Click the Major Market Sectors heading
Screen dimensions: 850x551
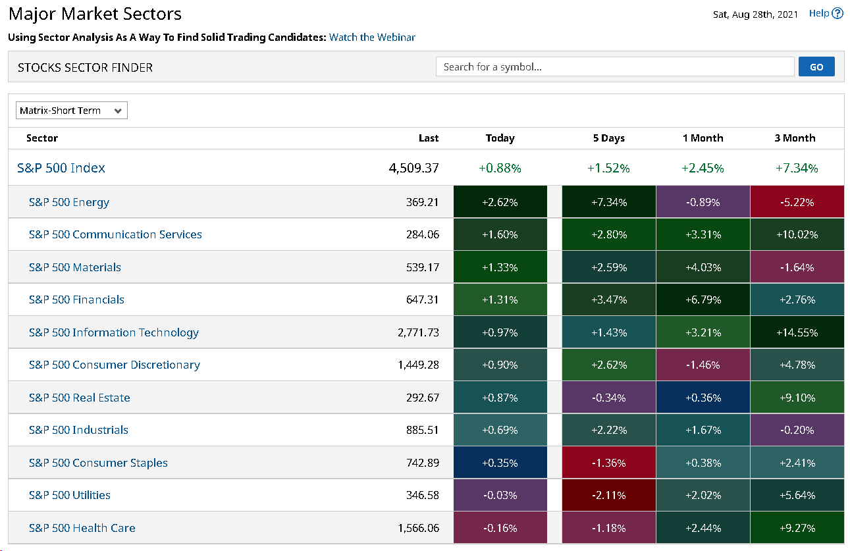95,14
